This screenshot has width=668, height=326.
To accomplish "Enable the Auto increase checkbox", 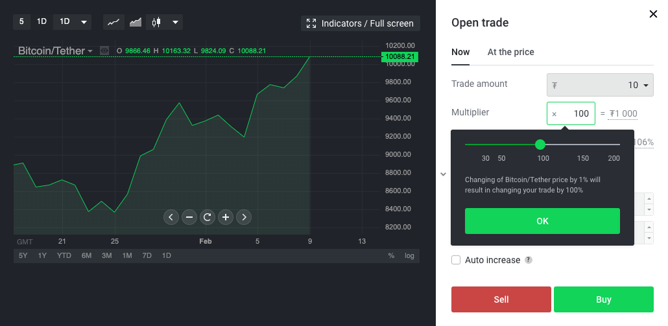I will 456,260.
